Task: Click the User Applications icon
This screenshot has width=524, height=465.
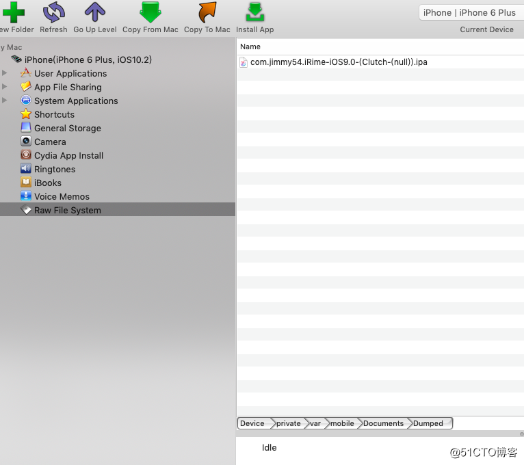Action: tap(26, 73)
